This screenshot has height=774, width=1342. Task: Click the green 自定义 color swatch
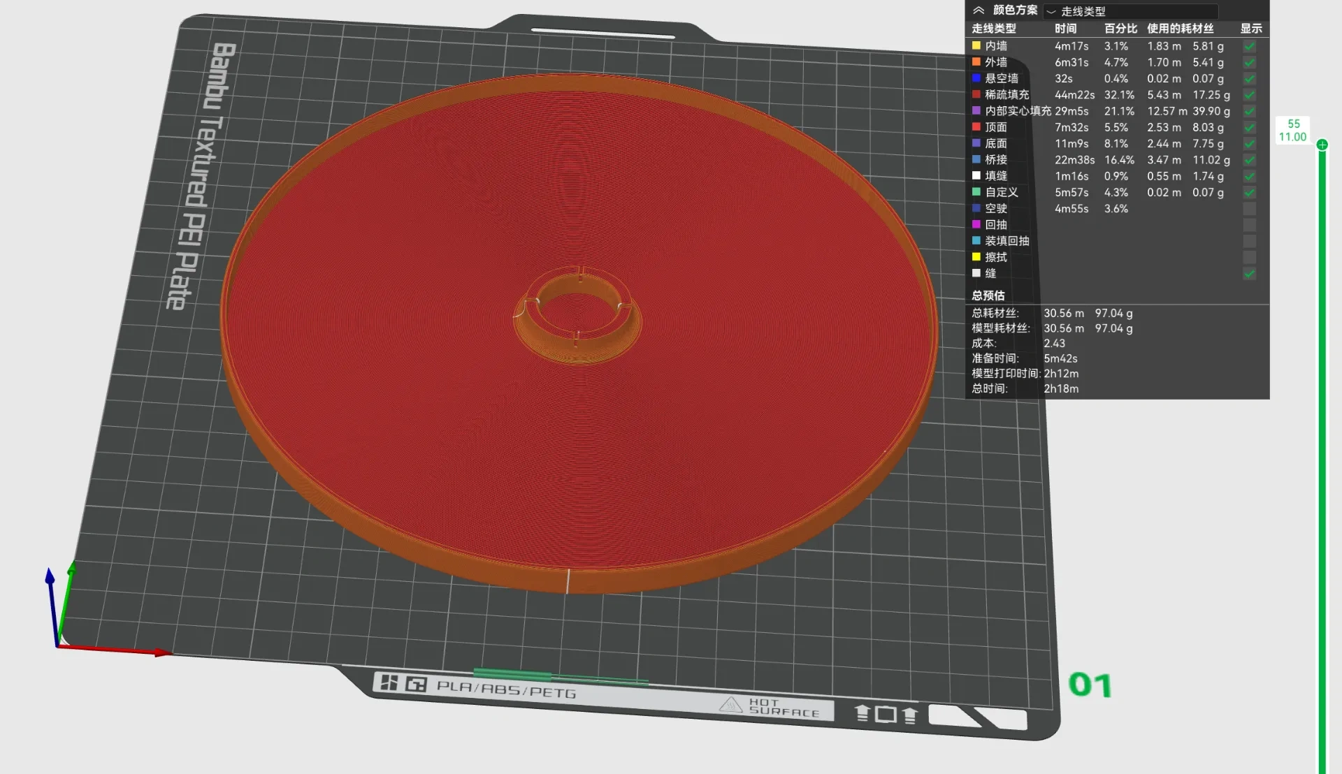976,191
